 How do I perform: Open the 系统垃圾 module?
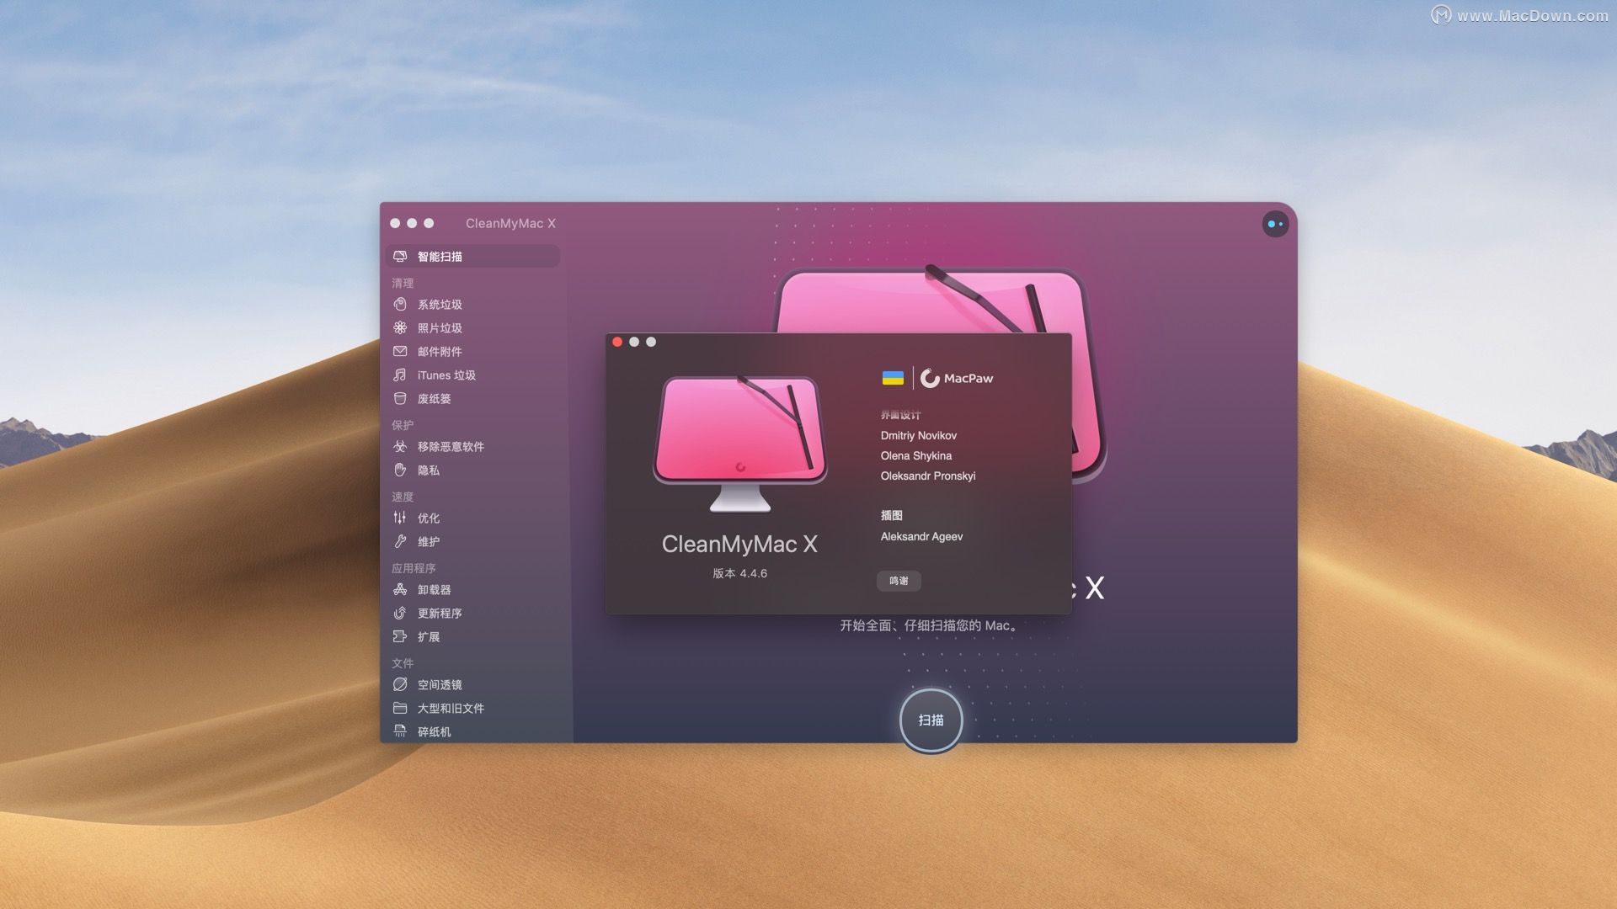tap(472, 304)
